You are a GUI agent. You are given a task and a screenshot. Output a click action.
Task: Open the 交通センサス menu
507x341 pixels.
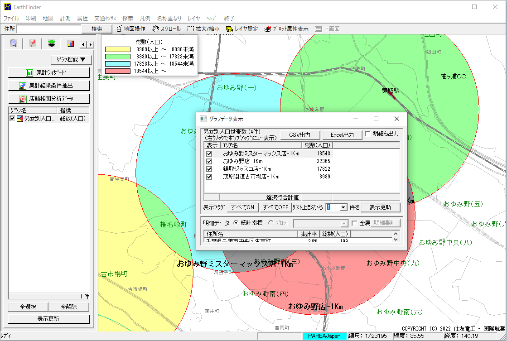[105, 19]
